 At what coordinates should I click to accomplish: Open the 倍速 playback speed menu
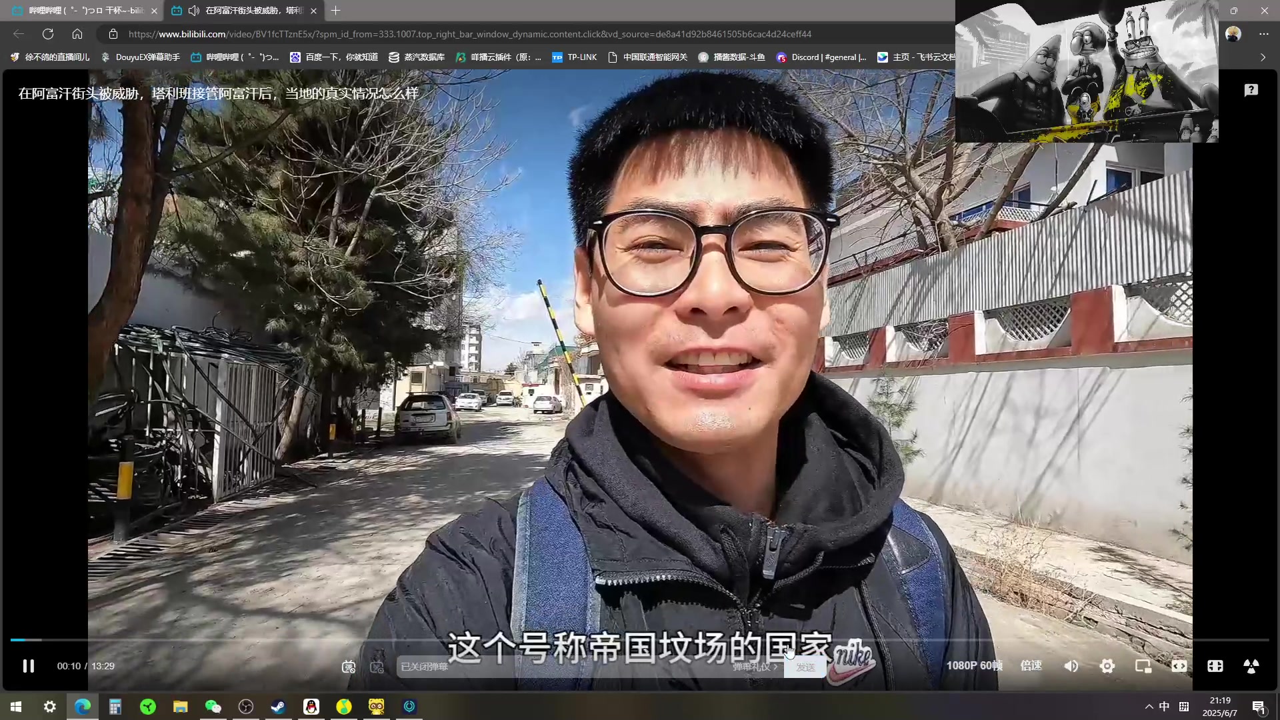point(1031,666)
